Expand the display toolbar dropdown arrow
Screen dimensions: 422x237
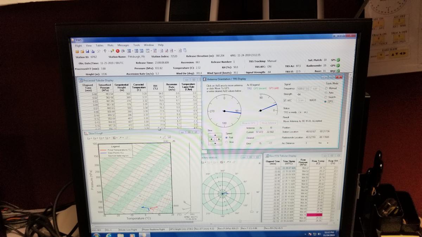click(x=133, y=51)
